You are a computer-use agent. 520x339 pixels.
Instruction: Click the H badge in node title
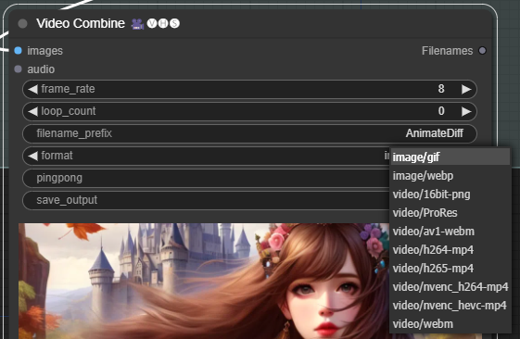coord(163,23)
